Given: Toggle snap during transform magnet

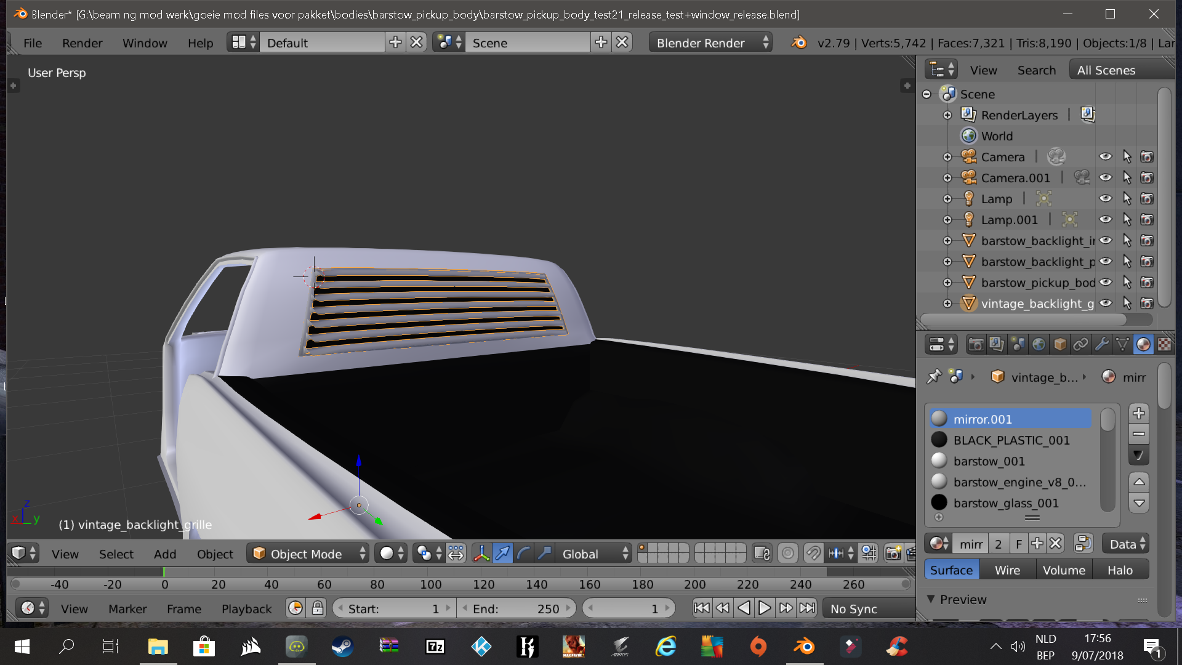Looking at the screenshot, I should click(813, 554).
